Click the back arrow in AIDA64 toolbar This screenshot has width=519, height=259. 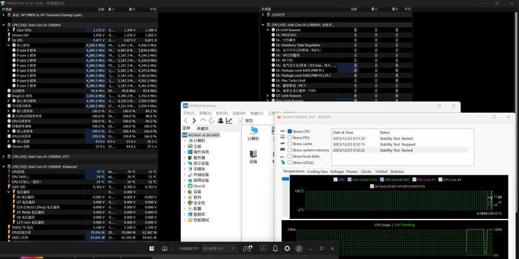tap(186, 120)
